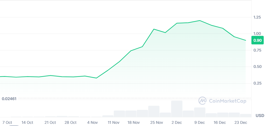Select the 28 Oct date label
This screenshot has width=270, height=126.
(71, 122)
